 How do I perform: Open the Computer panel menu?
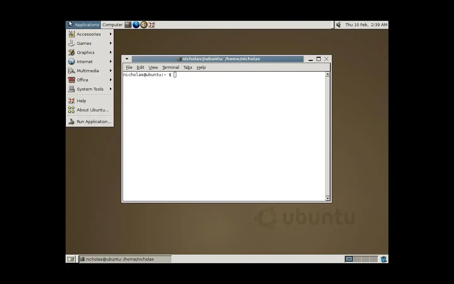pos(112,25)
